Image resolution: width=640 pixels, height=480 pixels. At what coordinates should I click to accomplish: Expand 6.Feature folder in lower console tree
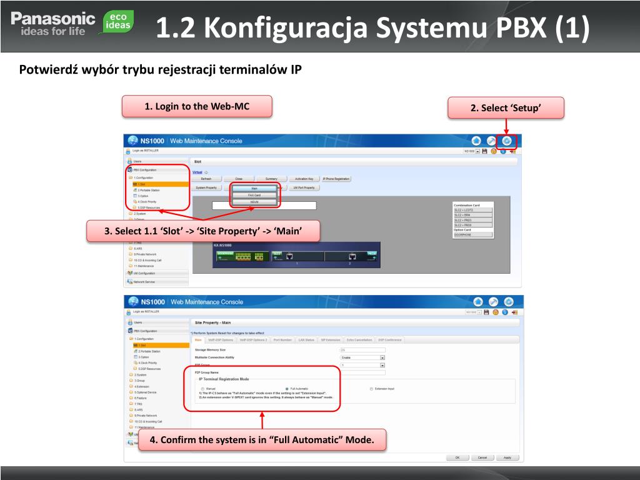click(131, 398)
